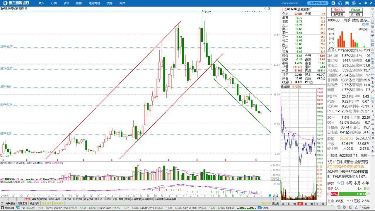Switch to the 资金流向 bottom tab
The image size is (375, 211).
(x=35, y=203)
